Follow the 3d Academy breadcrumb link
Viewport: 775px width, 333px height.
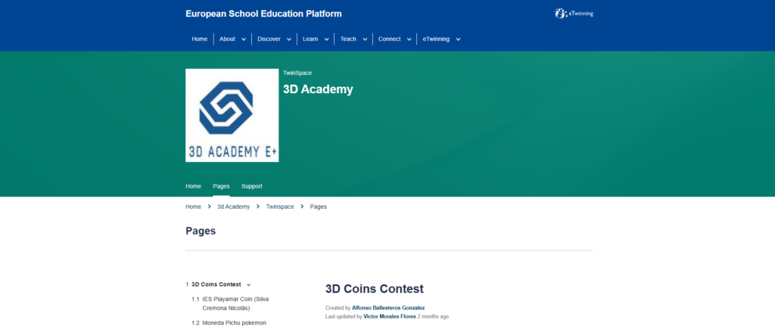click(233, 207)
